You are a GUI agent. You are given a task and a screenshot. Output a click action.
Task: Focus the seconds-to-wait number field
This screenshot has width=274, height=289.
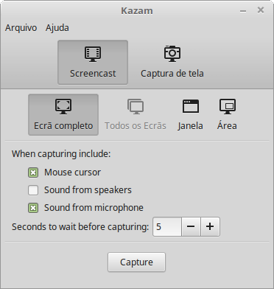click(167, 226)
